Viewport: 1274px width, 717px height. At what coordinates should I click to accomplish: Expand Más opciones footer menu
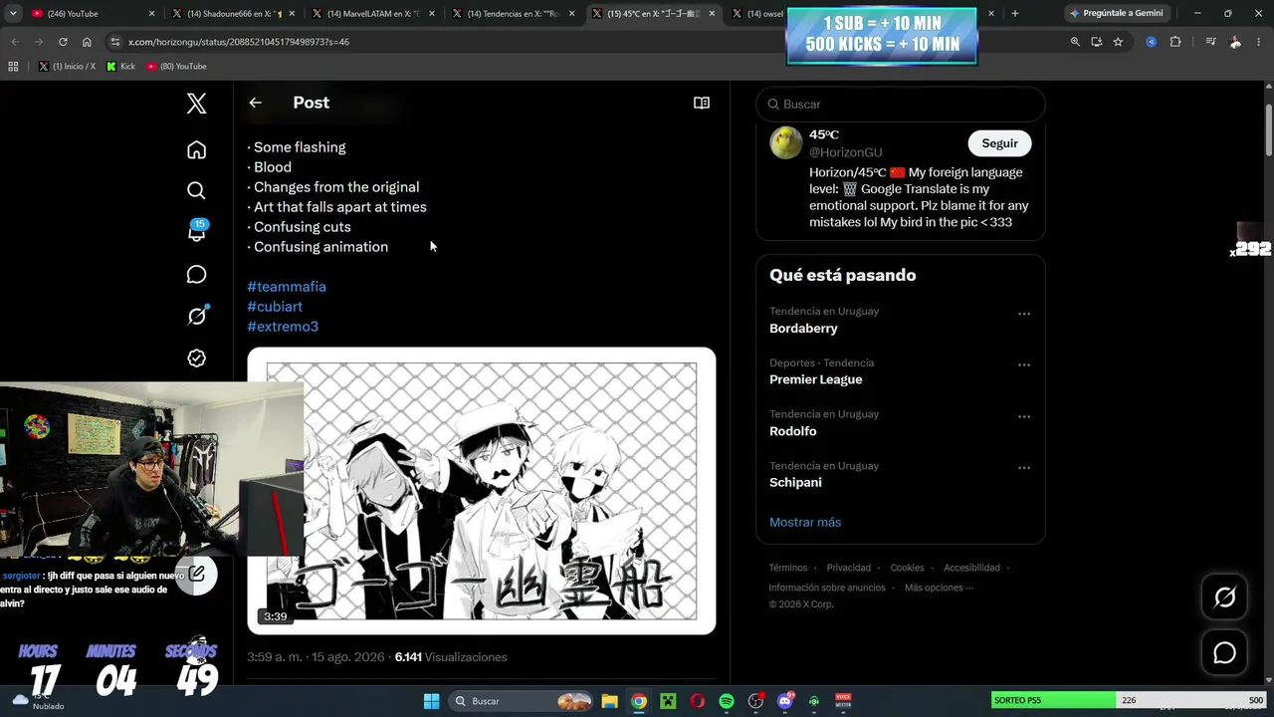click(x=939, y=588)
